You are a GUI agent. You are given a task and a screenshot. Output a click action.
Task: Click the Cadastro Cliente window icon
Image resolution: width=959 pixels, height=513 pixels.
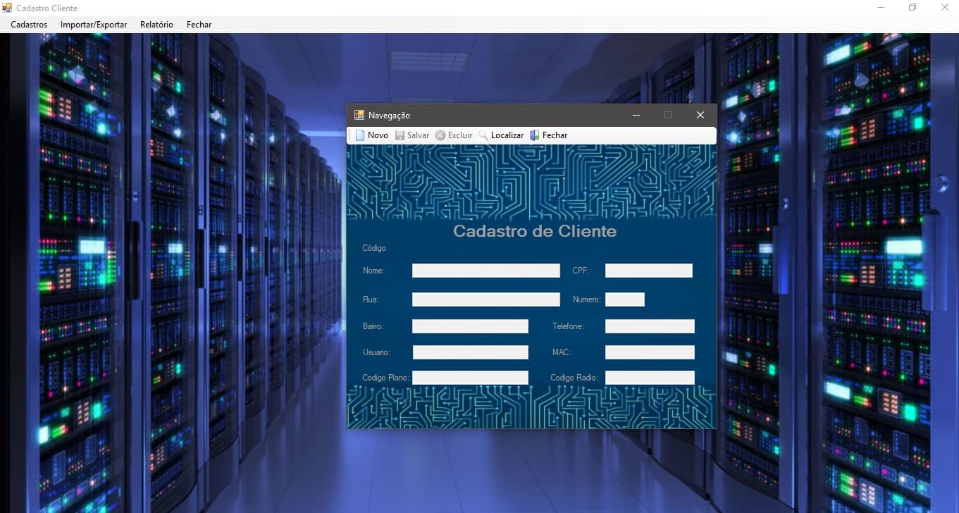pyautogui.click(x=6, y=8)
